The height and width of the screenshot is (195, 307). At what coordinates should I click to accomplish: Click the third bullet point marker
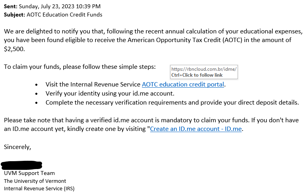[37, 103]
